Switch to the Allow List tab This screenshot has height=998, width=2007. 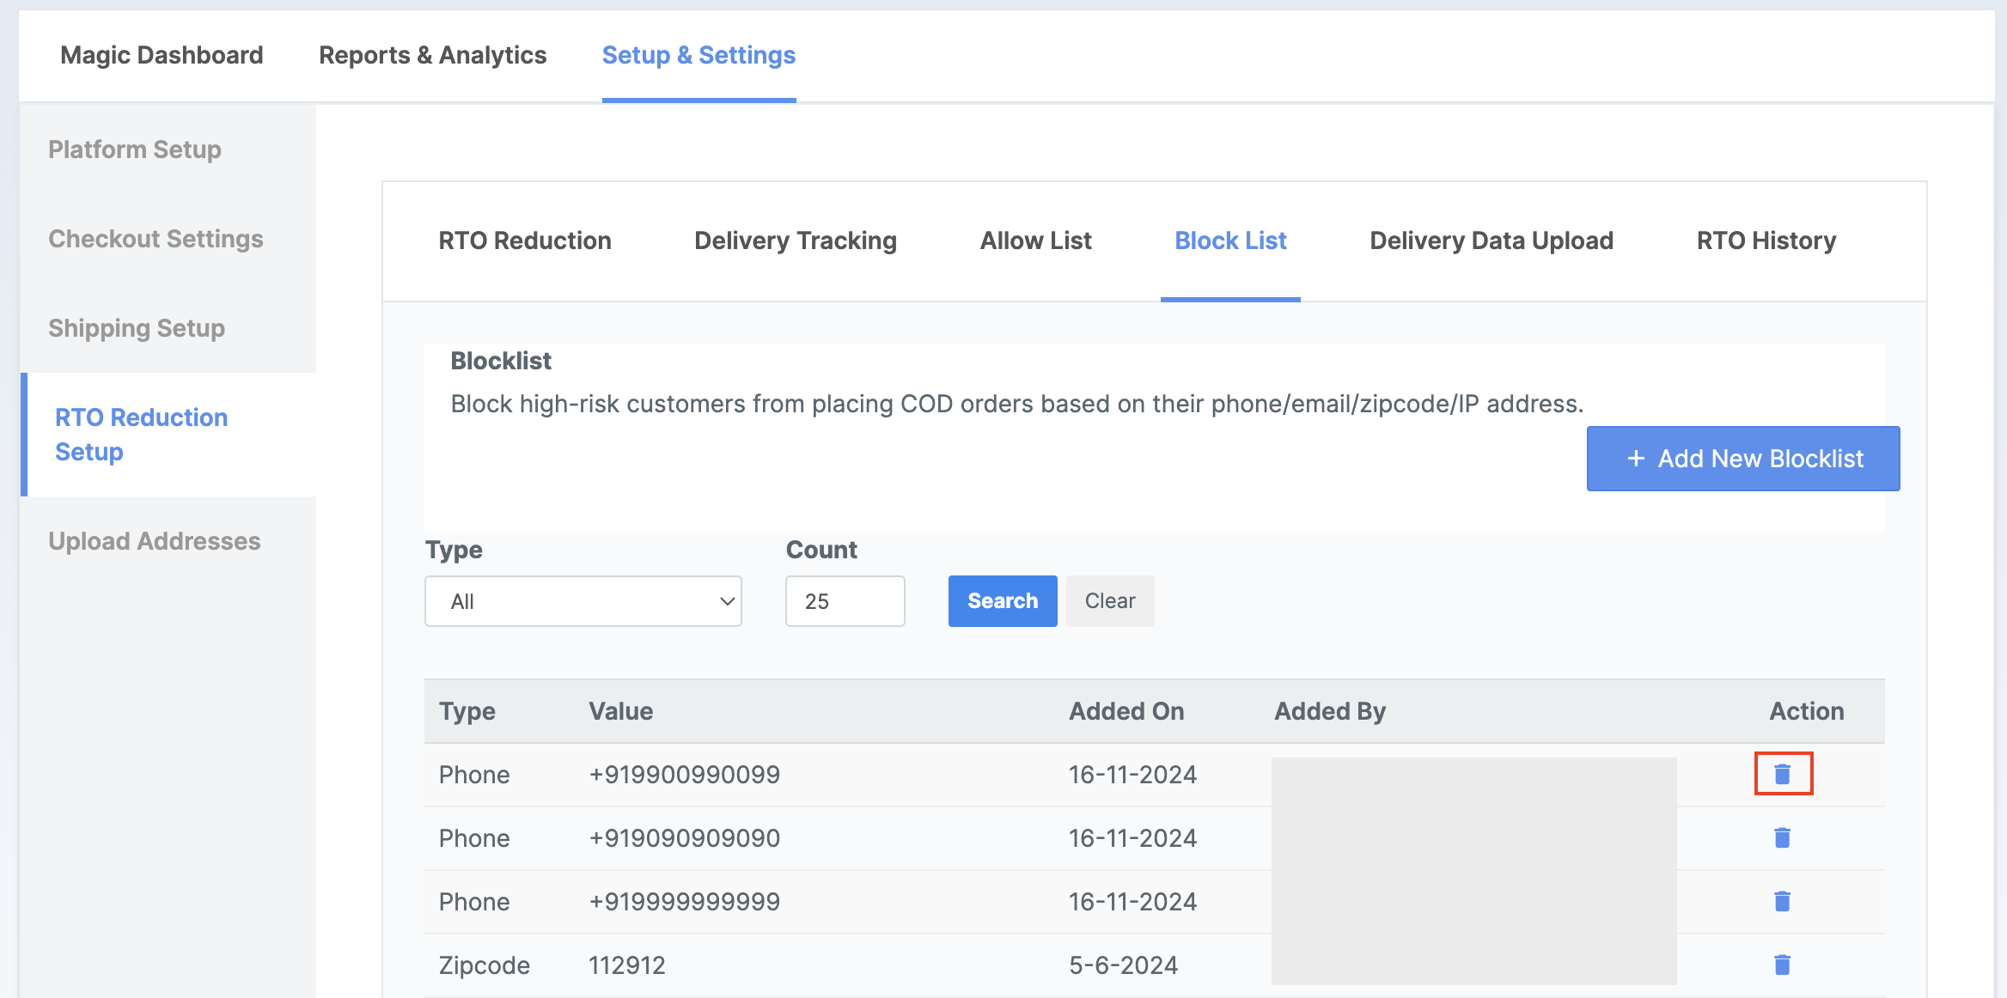point(1036,240)
